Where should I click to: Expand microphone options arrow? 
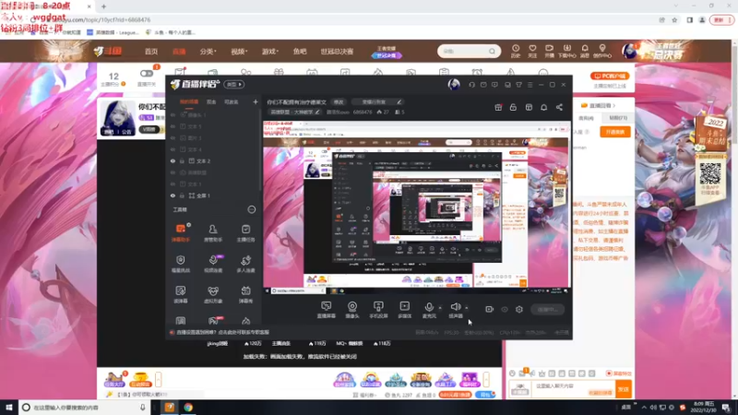tap(440, 308)
